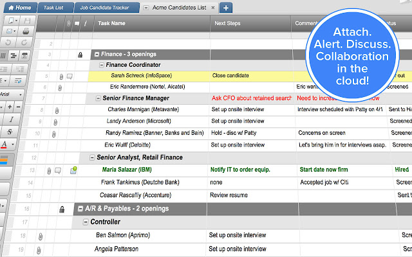Select the 'Close candidate' cell
This screenshot has width=412, height=257.
pyautogui.click(x=252, y=76)
